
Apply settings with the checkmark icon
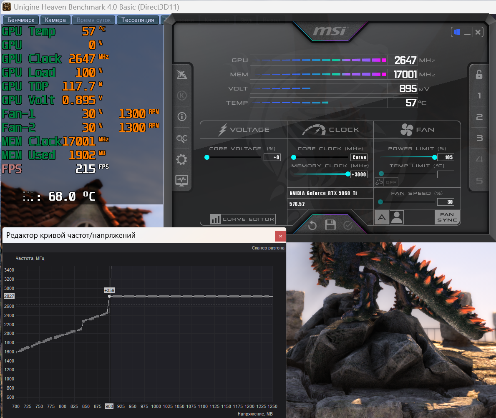(348, 225)
